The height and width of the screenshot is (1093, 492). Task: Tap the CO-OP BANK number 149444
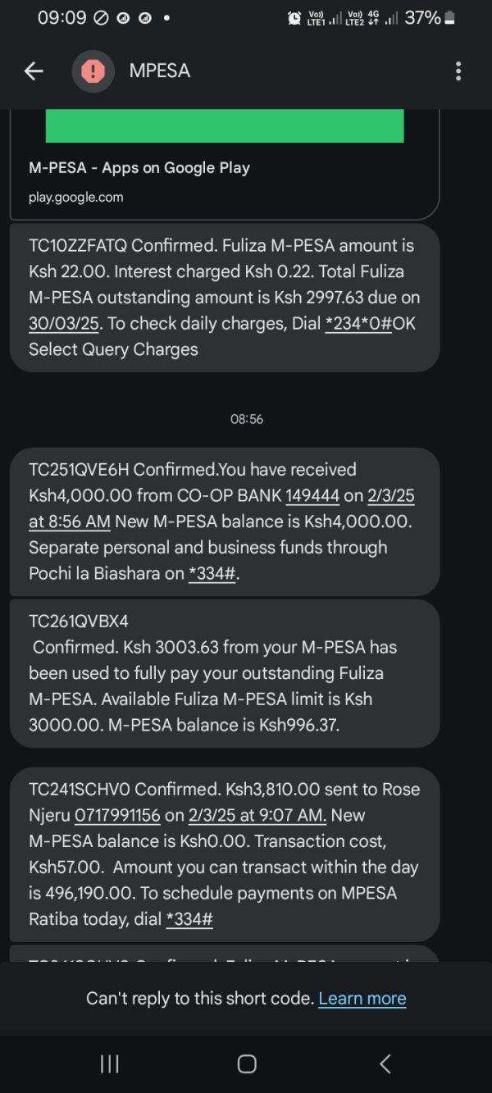pyautogui.click(x=312, y=495)
